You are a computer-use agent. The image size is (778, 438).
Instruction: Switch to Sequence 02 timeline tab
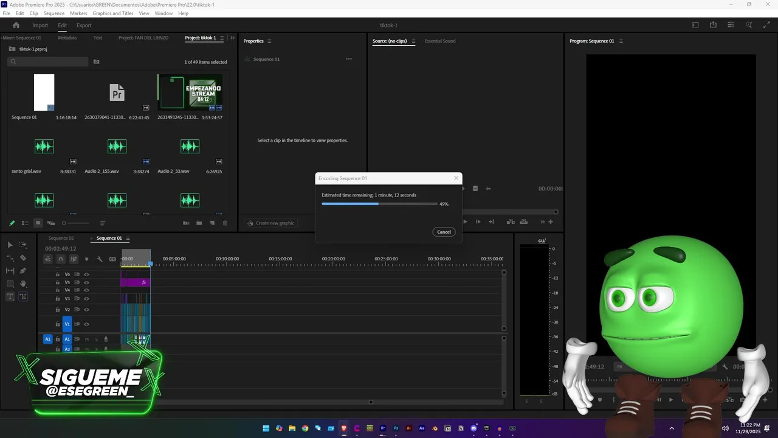point(61,238)
